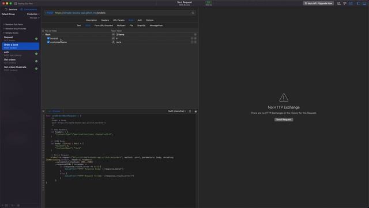
Task: Select the Order a book request
Action: pyautogui.click(x=21, y=46)
